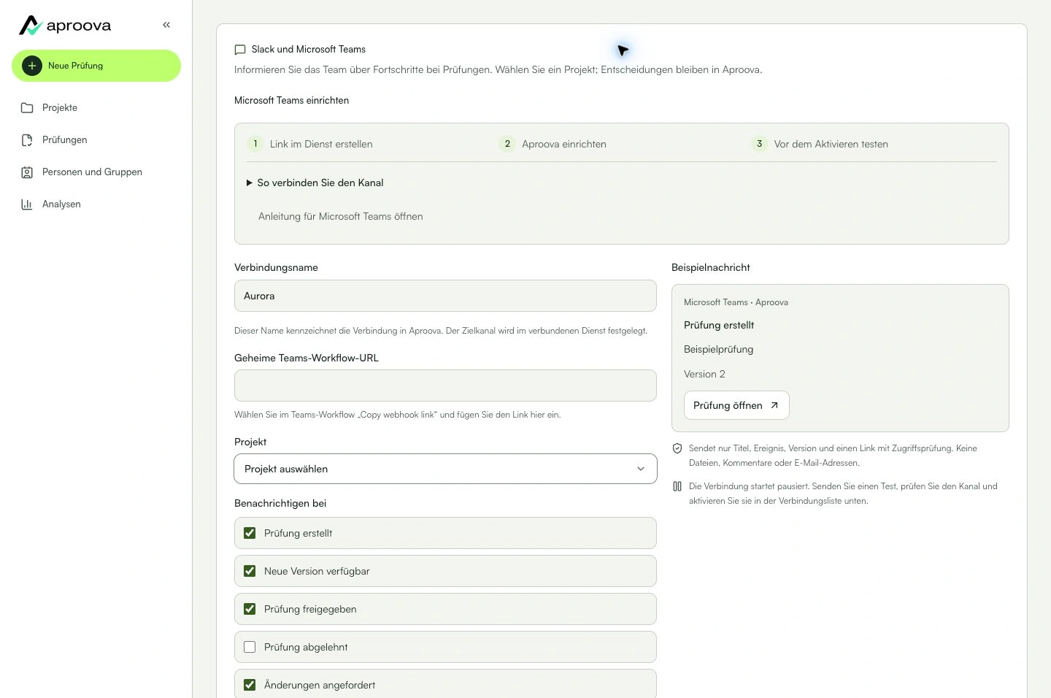
Task: Click the aproova logo
Action: 65,26
